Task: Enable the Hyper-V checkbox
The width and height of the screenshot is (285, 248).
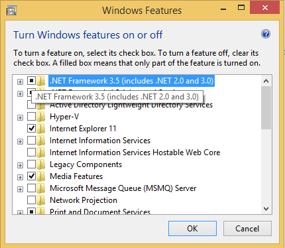Action: 31,117
